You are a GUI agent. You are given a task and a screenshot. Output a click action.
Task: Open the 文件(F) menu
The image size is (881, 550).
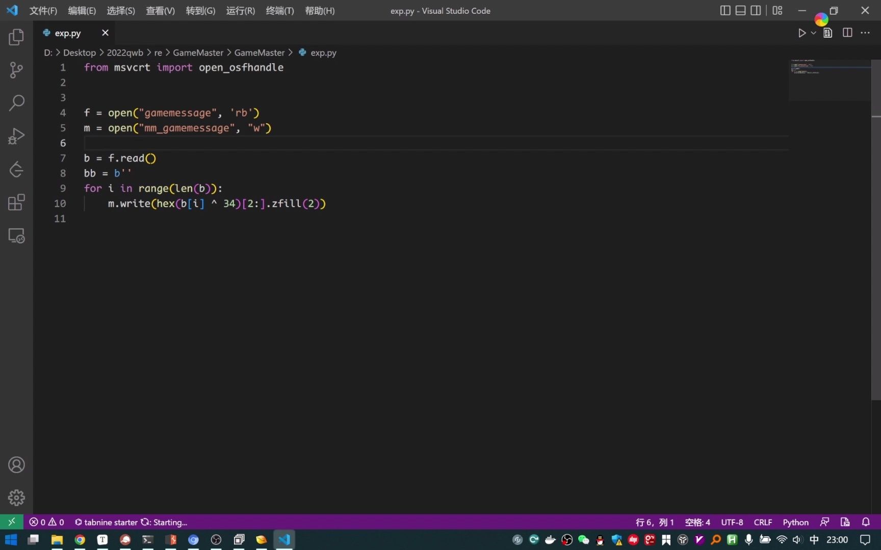(43, 11)
